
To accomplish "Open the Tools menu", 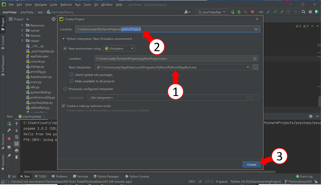I will (x=87, y=5).
